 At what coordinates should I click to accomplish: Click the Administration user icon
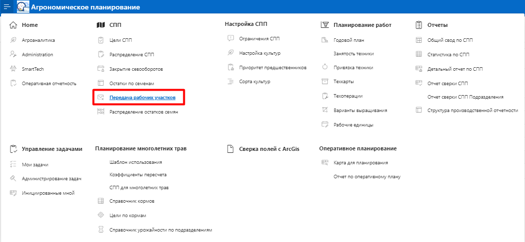point(13,55)
